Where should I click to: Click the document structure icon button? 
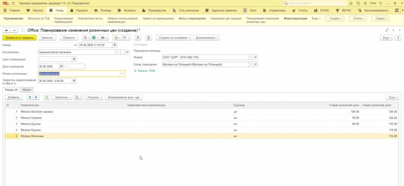coord(148,38)
